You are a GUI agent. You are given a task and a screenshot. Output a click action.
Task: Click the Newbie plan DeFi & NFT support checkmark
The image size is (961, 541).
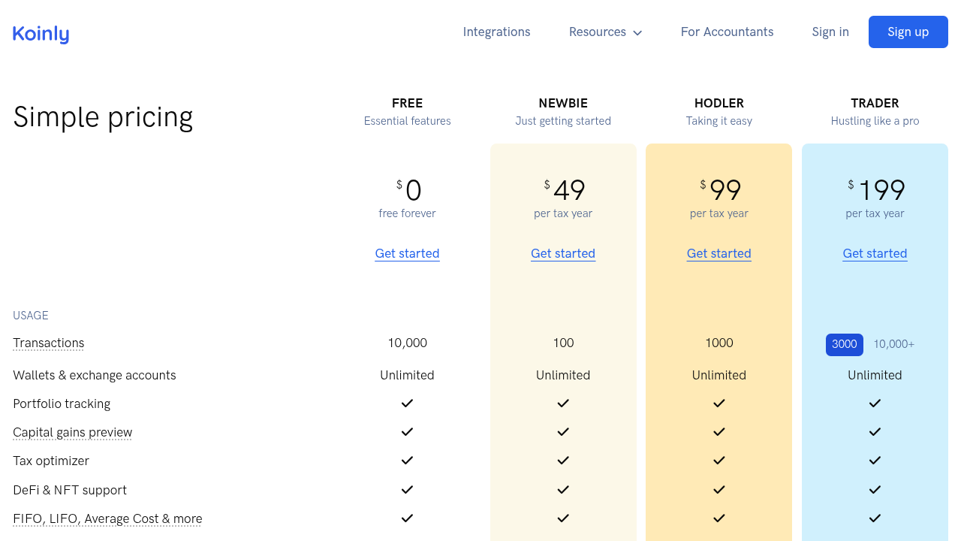tap(563, 490)
